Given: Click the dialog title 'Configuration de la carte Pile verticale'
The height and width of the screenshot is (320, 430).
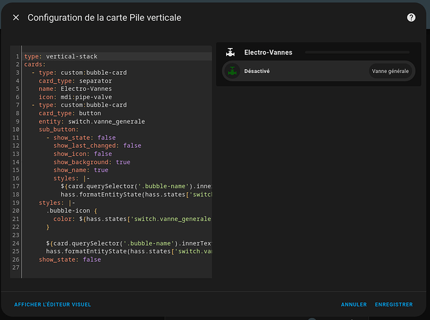Looking at the screenshot, I should pyautogui.click(x=104, y=17).
